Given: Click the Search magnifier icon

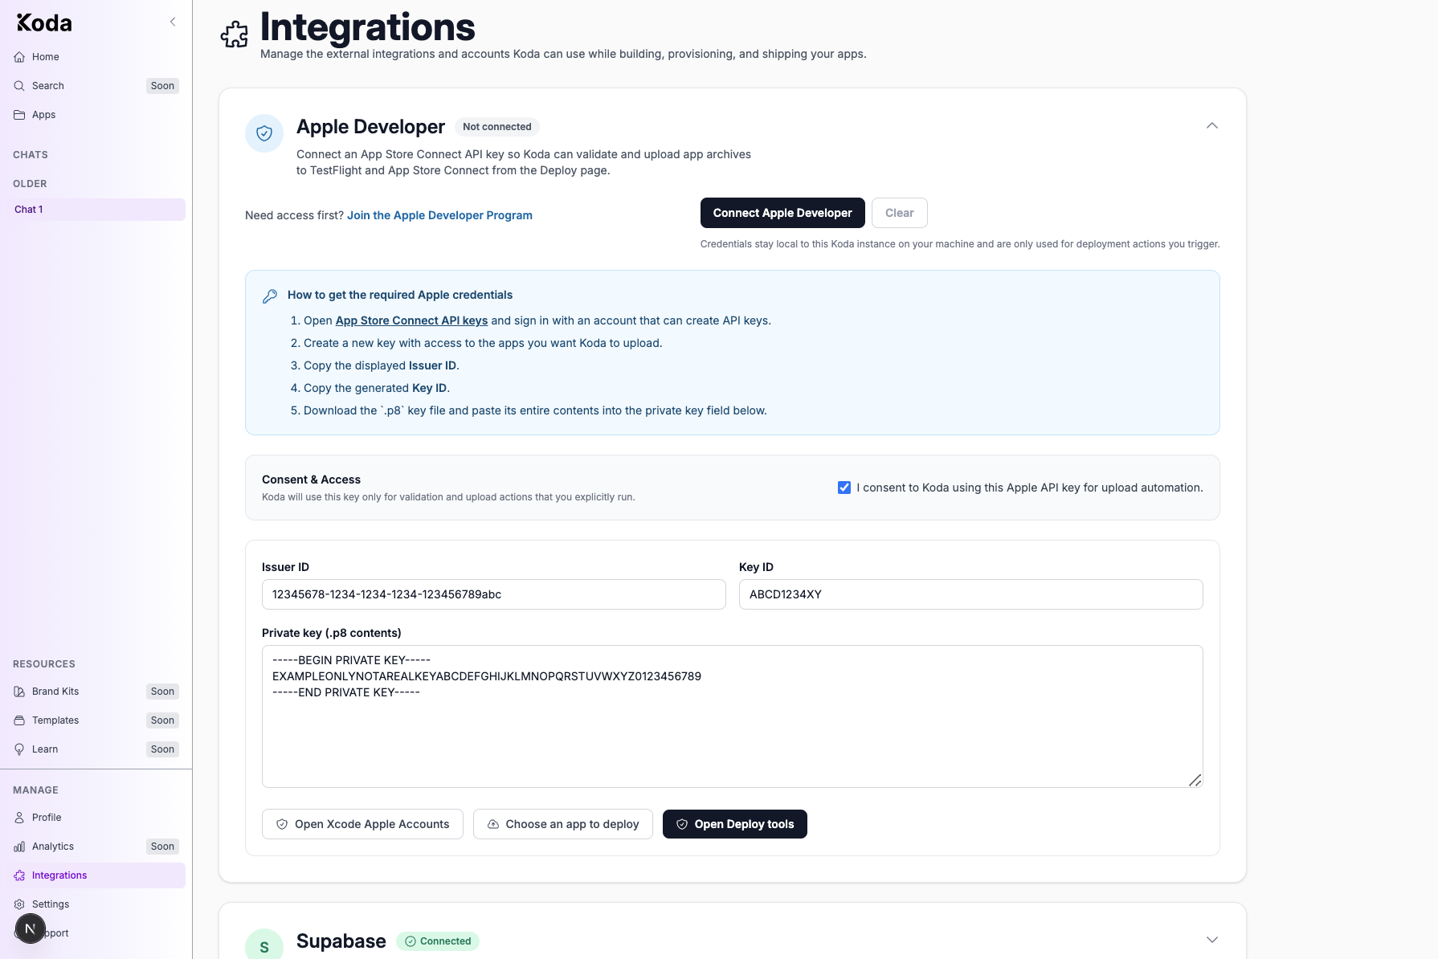Looking at the screenshot, I should 19,86.
